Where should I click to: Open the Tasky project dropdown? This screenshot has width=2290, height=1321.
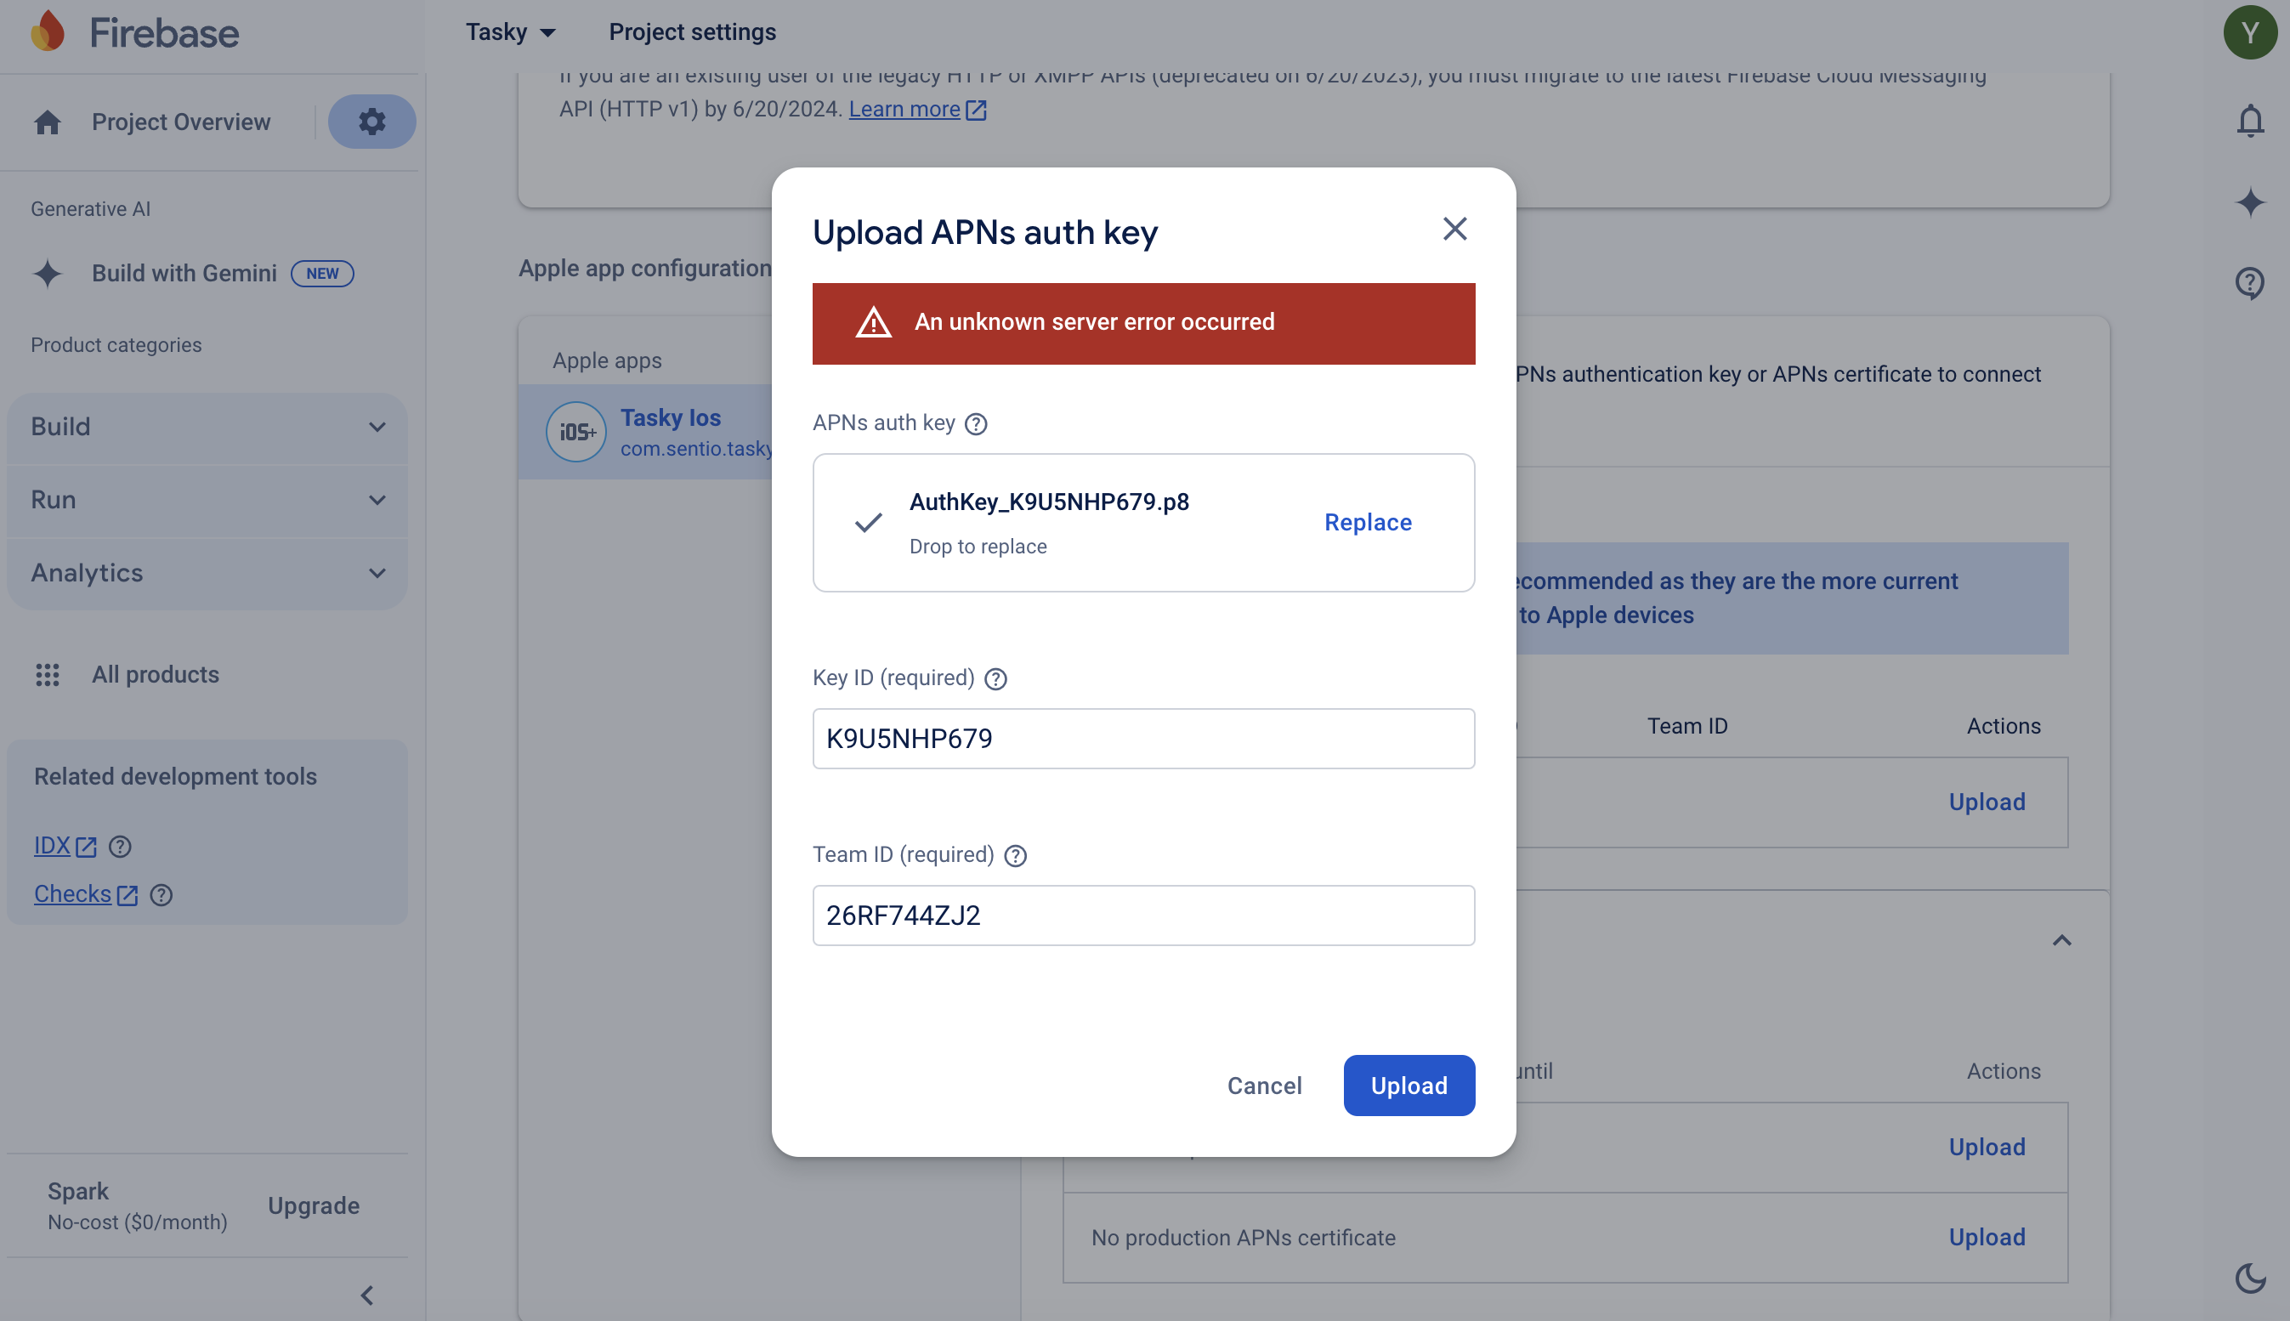(x=510, y=32)
